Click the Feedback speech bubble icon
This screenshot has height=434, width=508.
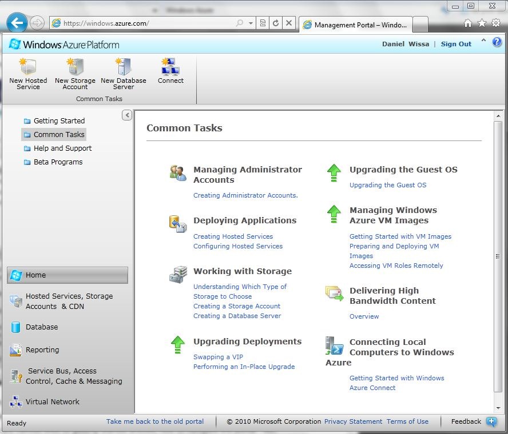point(491,421)
